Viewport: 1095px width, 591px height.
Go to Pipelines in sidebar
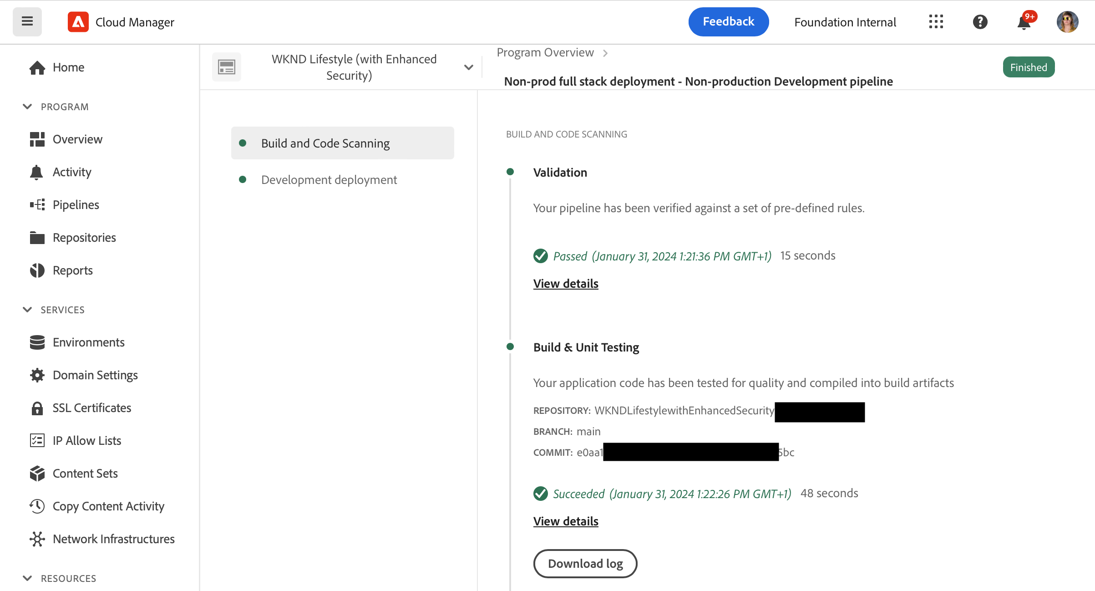(76, 205)
